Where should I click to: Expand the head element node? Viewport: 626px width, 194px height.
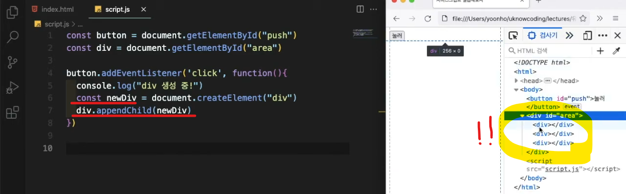[x=516, y=81]
